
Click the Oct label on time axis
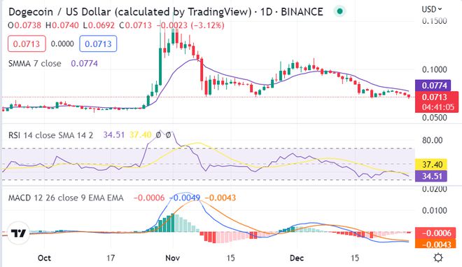click(44, 258)
